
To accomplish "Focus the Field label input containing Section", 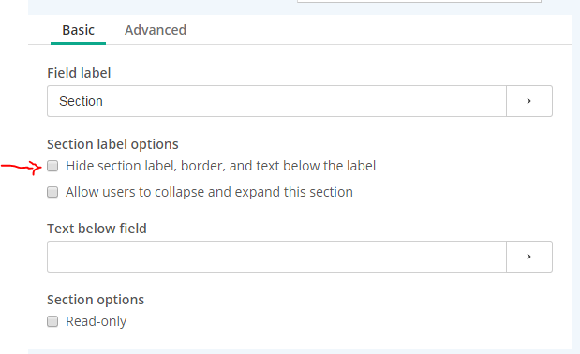I will [276, 101].
